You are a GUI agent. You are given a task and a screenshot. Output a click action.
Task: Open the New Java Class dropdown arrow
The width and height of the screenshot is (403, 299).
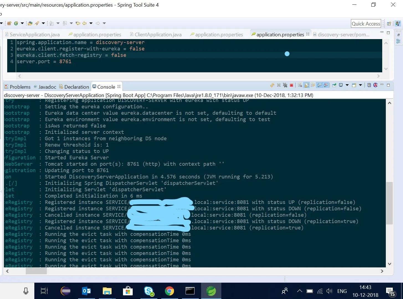22,23
